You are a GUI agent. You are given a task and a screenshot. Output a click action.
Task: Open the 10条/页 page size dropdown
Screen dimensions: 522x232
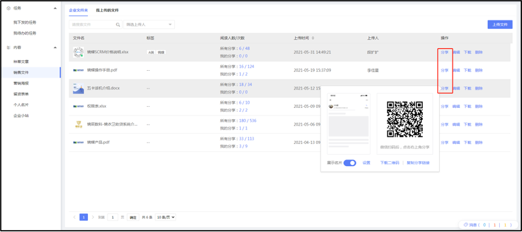[165, 217]
